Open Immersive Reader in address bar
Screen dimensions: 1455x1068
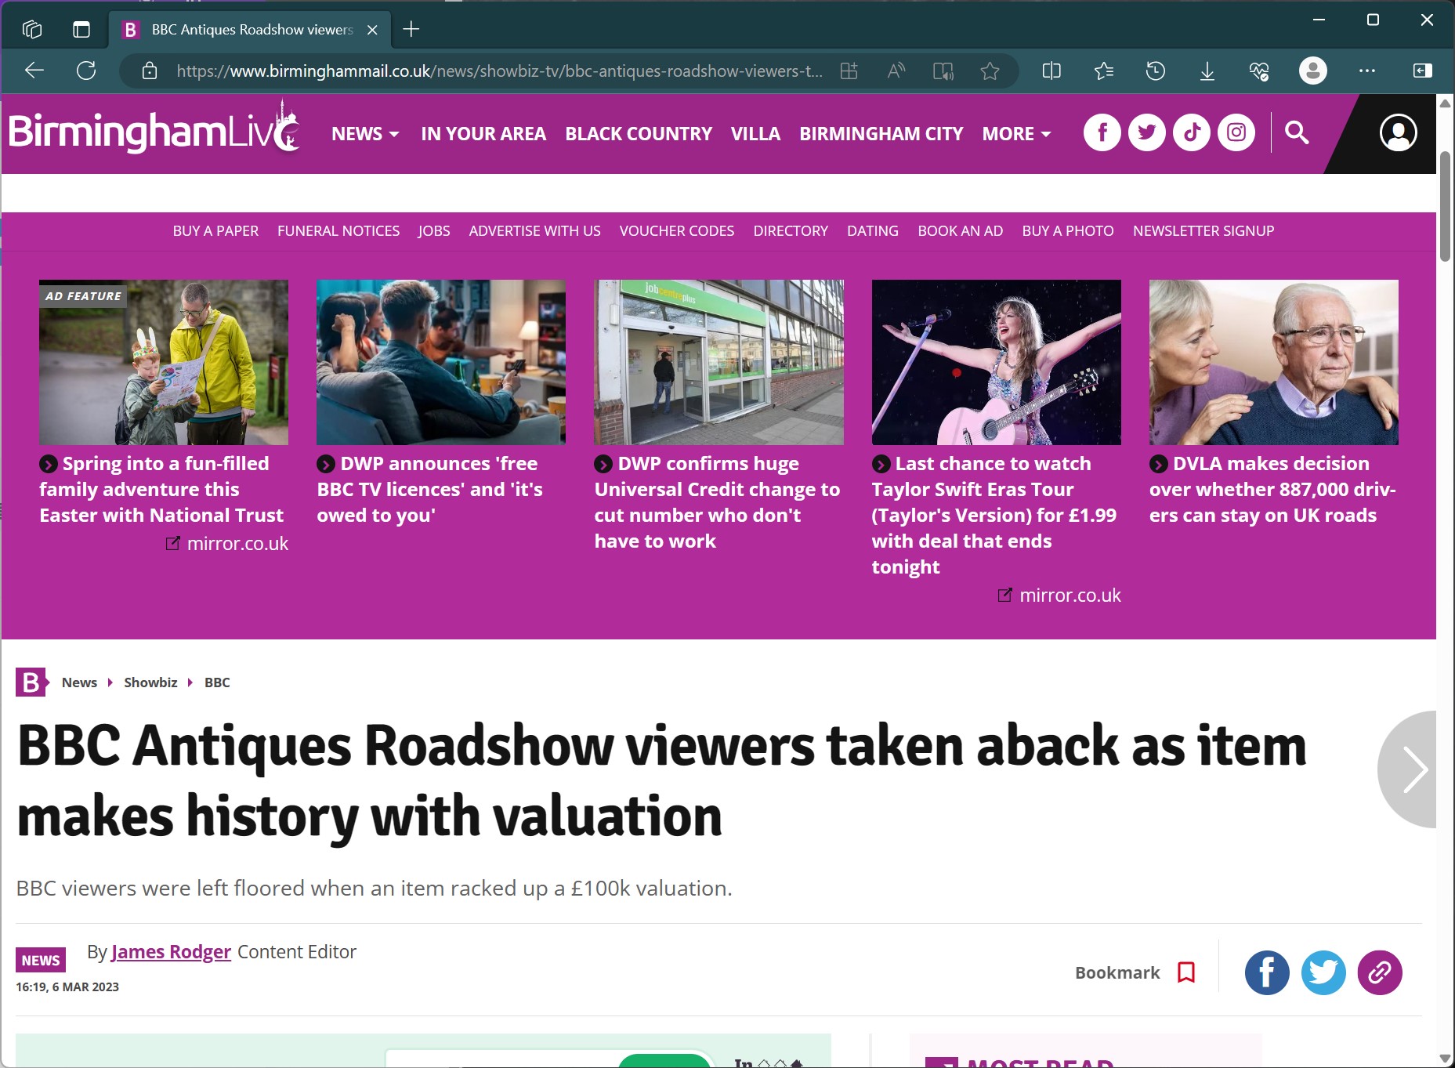click(943, 71)
